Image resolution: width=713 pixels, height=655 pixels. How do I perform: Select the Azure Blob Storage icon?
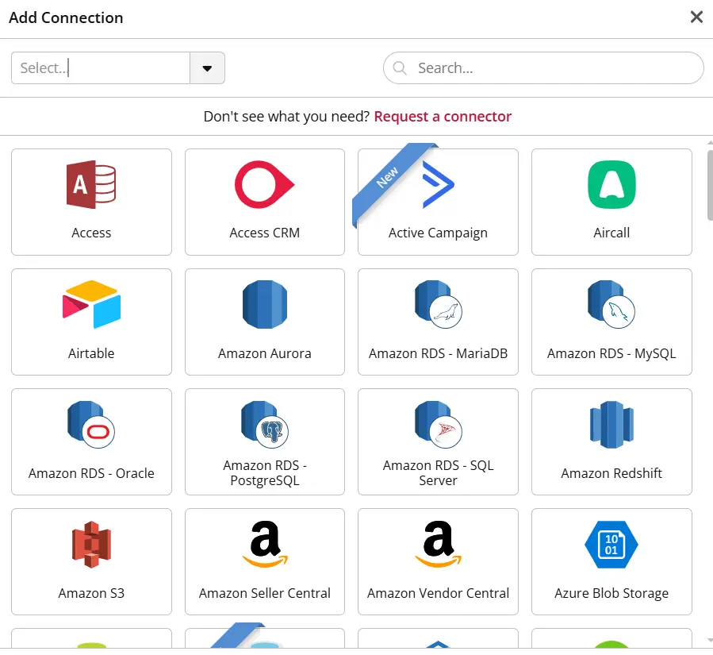(x=611, y=545)
